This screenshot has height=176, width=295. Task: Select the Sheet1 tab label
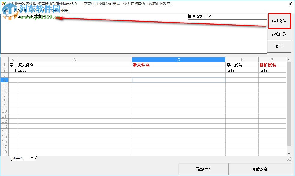18,158
